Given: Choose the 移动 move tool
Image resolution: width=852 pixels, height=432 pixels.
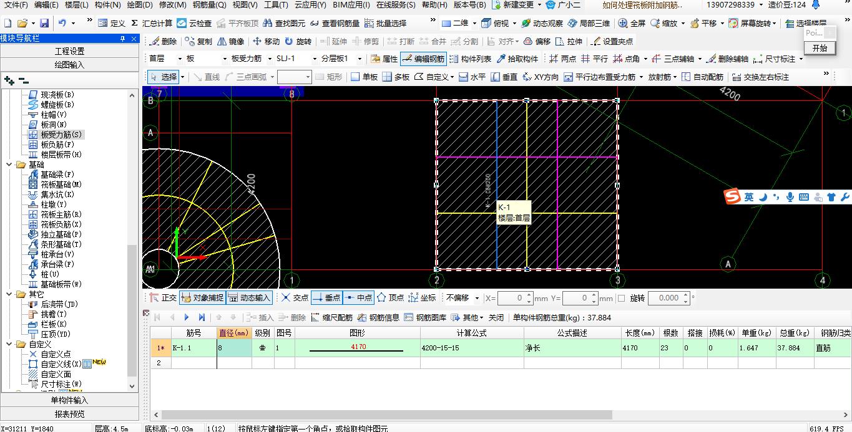Looking at the screenshot, I should coord(266,41).
